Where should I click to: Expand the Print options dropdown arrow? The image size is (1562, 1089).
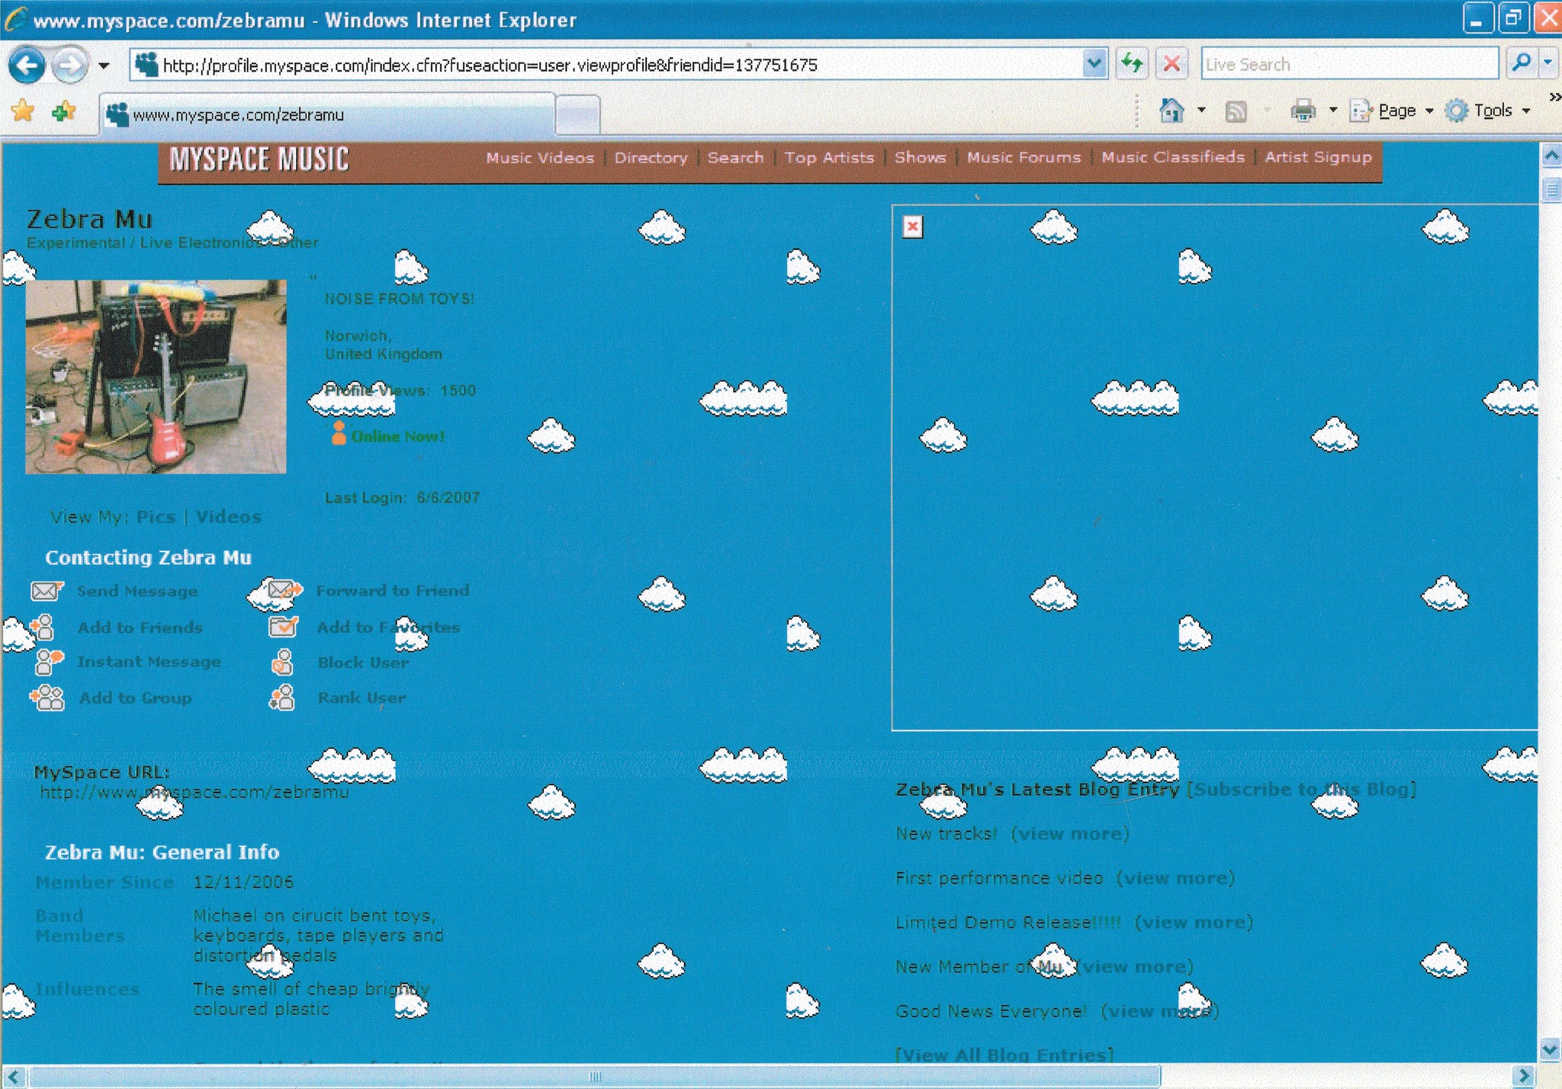[x=1333, y=111]
